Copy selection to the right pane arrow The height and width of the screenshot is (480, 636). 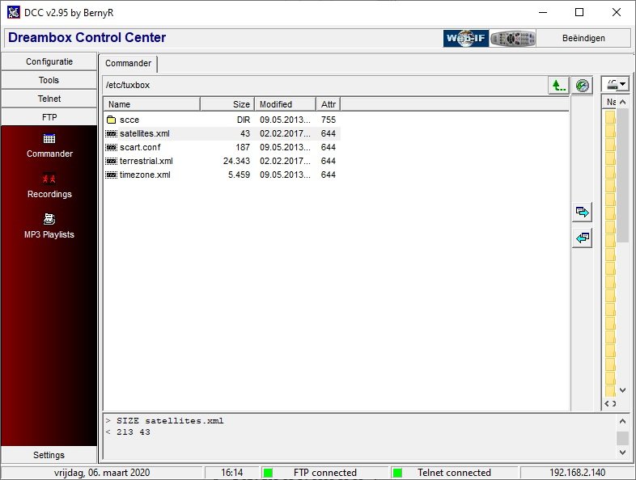(x=582, y=212)
